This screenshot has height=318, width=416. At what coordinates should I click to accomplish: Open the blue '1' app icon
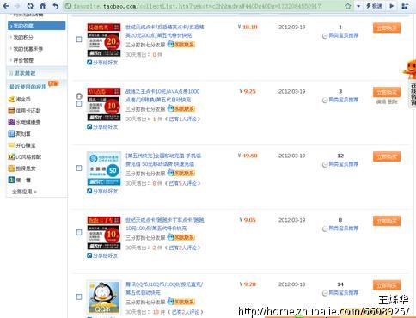point(11,180)
